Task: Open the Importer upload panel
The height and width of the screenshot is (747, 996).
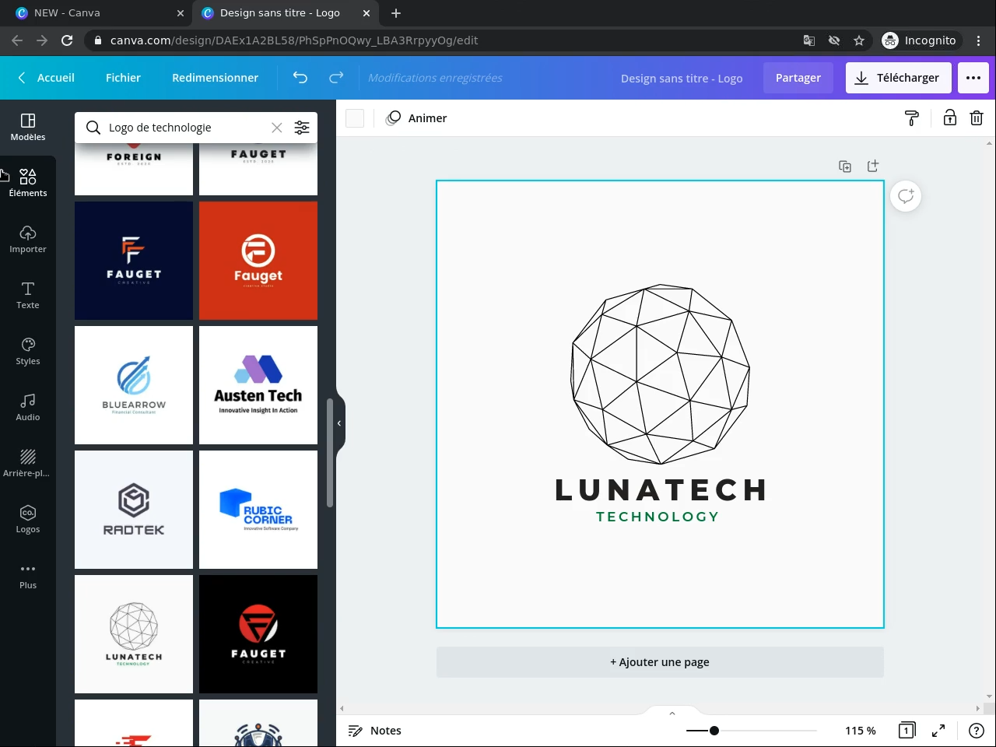Action: [x=28, y=240]
